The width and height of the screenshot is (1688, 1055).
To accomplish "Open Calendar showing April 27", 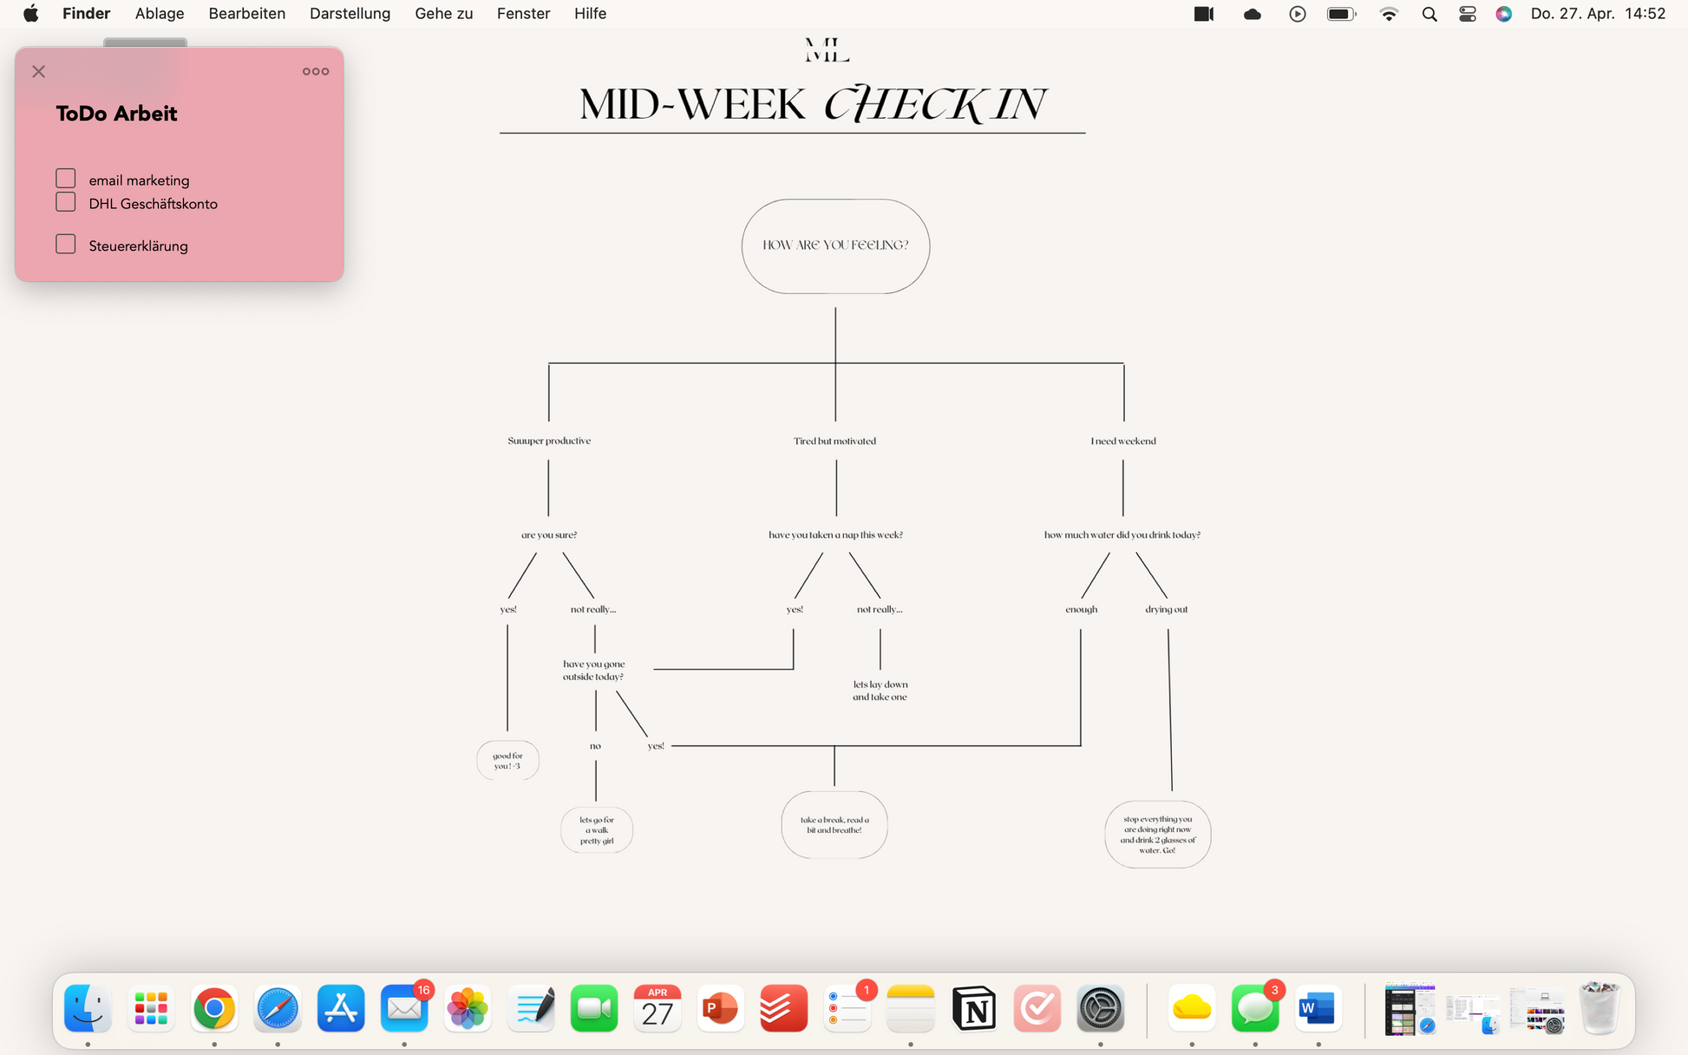I will 657,1008.
